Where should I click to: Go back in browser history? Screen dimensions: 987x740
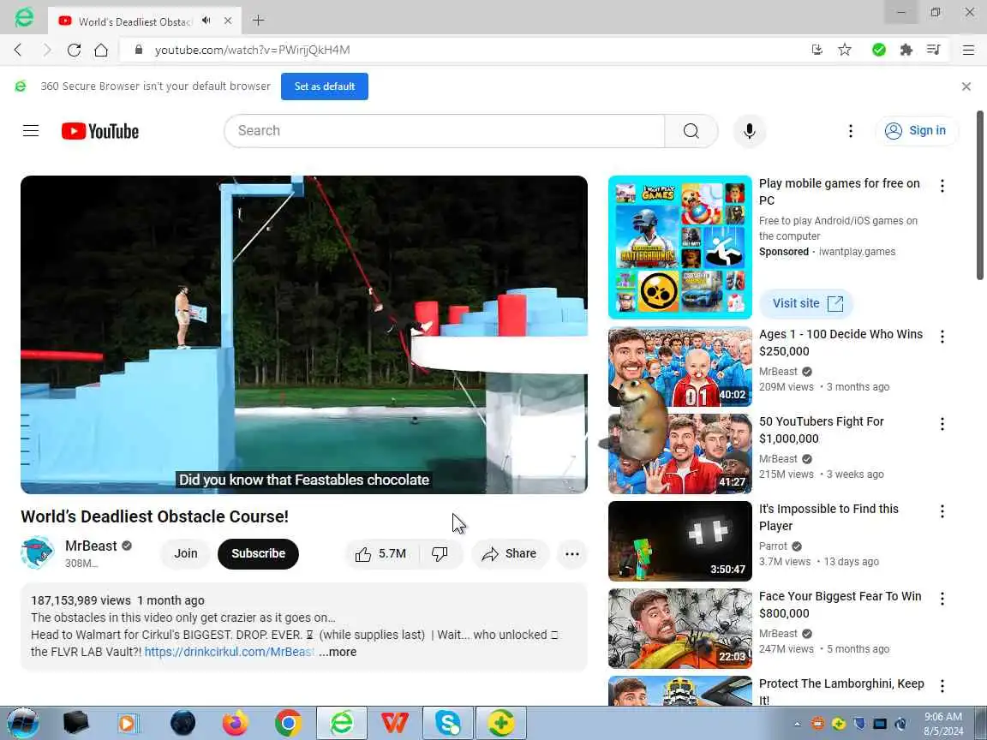(x=18, y=50)
